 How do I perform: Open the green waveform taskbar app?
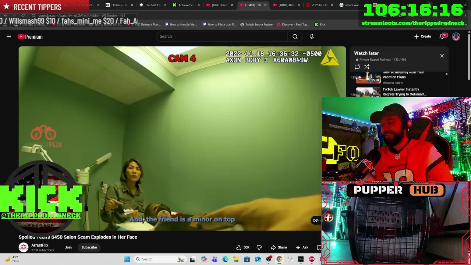pyautogui.click(x=301, y=259)
